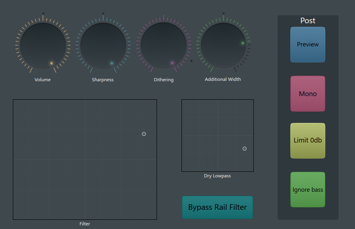Image resolution: width=355 pixels, height=229 pixels.
Task: Click the Sharpness knob
Action: click(x=103, y=45)
